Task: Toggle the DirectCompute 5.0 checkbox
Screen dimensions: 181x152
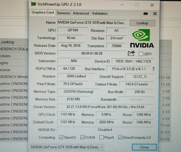Action: [120, 137]
